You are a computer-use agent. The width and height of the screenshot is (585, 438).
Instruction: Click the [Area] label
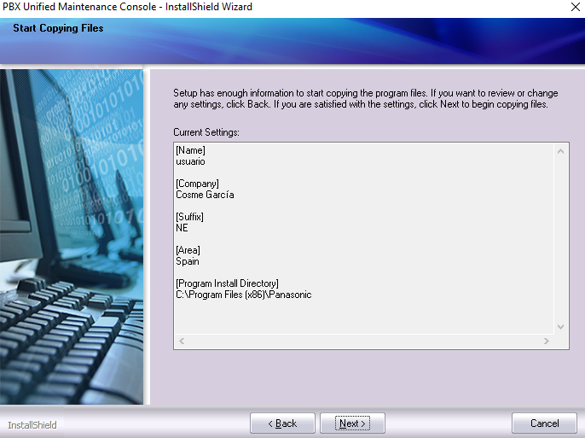(188, 250)
